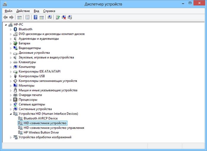The height and width of the screenshot is (151, 207).
Task: Click the Back arrow in the toolbar
Action: [5, 18]
